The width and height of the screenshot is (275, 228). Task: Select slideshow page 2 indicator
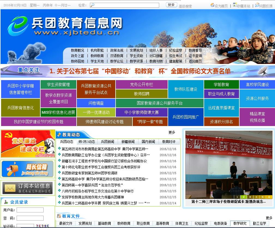(244, 197)
